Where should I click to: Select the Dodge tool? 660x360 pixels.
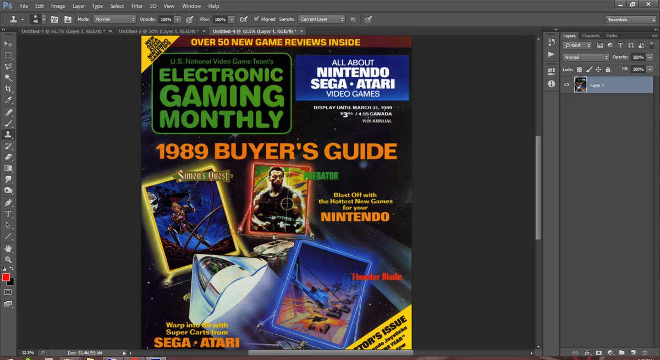pyautogui.click(x=8, y=190)
